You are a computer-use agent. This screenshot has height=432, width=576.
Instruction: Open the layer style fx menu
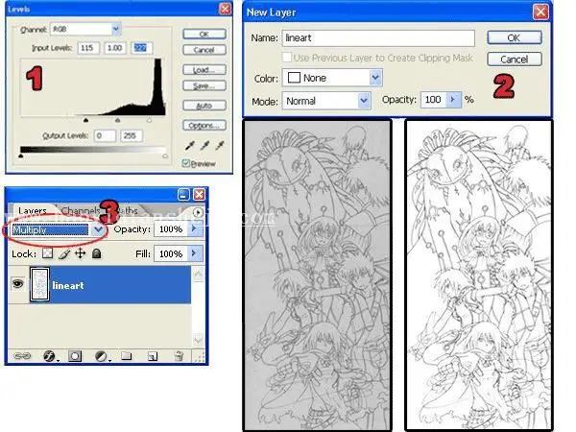pos(50,355)
